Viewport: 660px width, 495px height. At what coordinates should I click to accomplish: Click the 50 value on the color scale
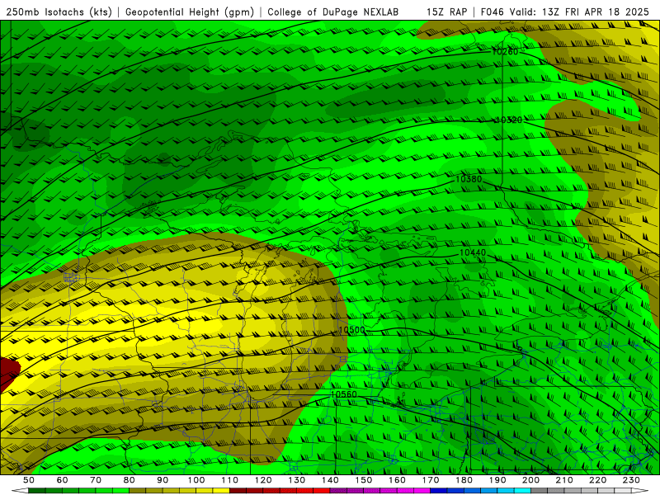tap(29, 480)
